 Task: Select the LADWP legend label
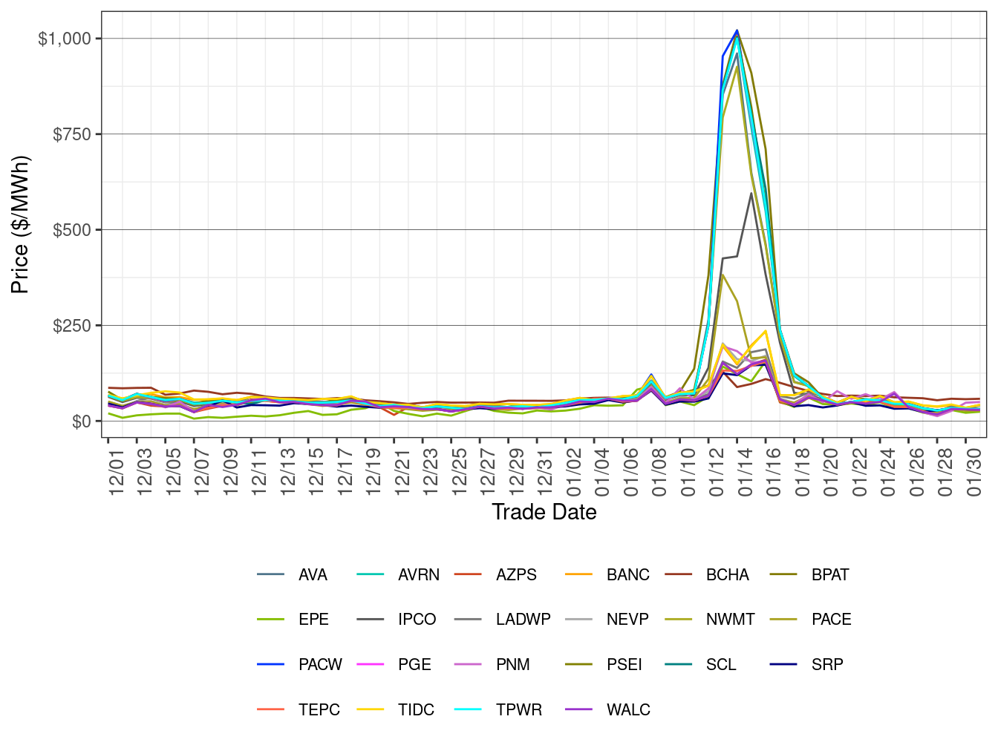pyautogui.click(x=524, y=620)
